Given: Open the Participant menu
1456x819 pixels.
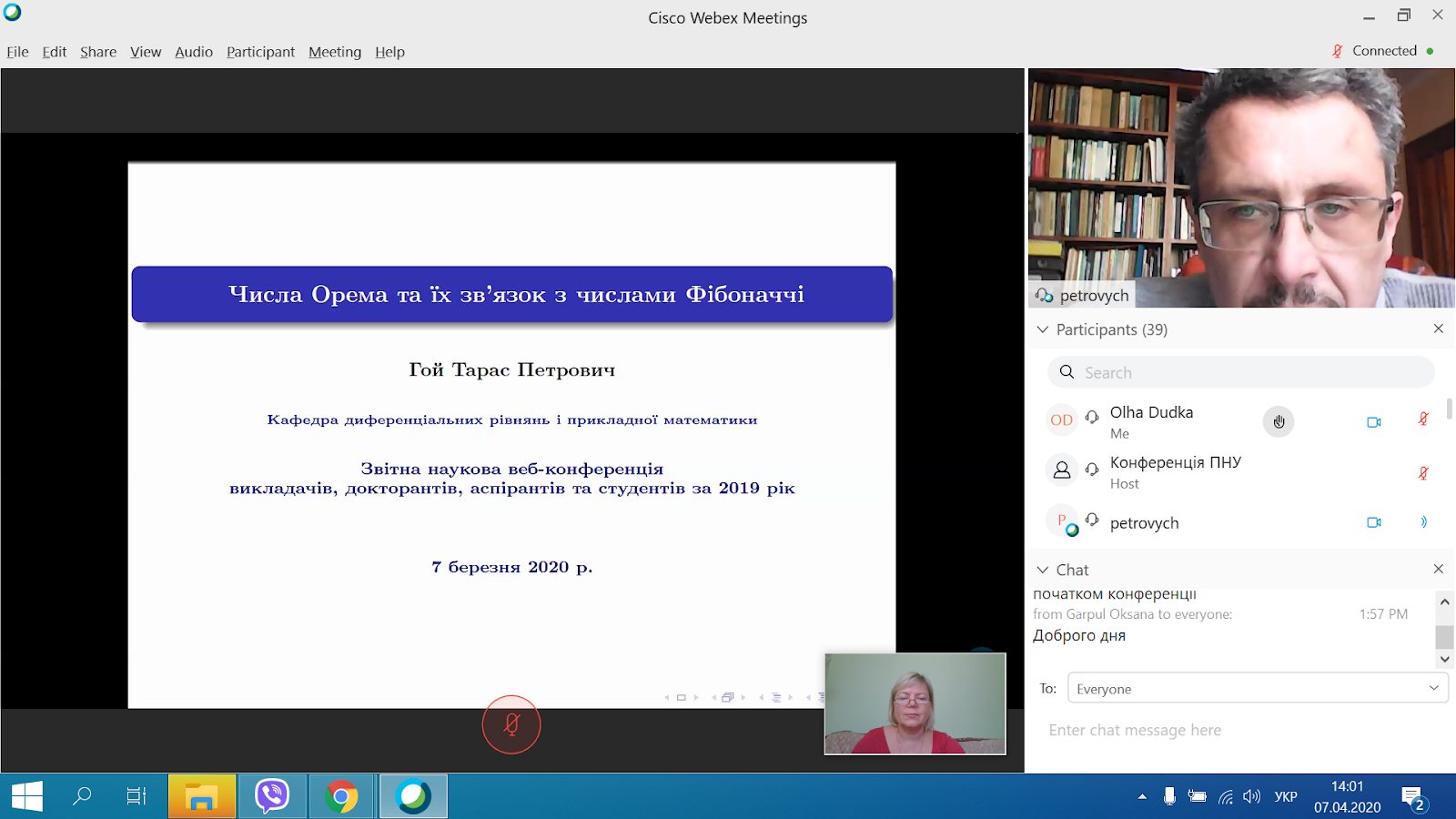Looking at the screenshot, I should click(x=260, y=52).
